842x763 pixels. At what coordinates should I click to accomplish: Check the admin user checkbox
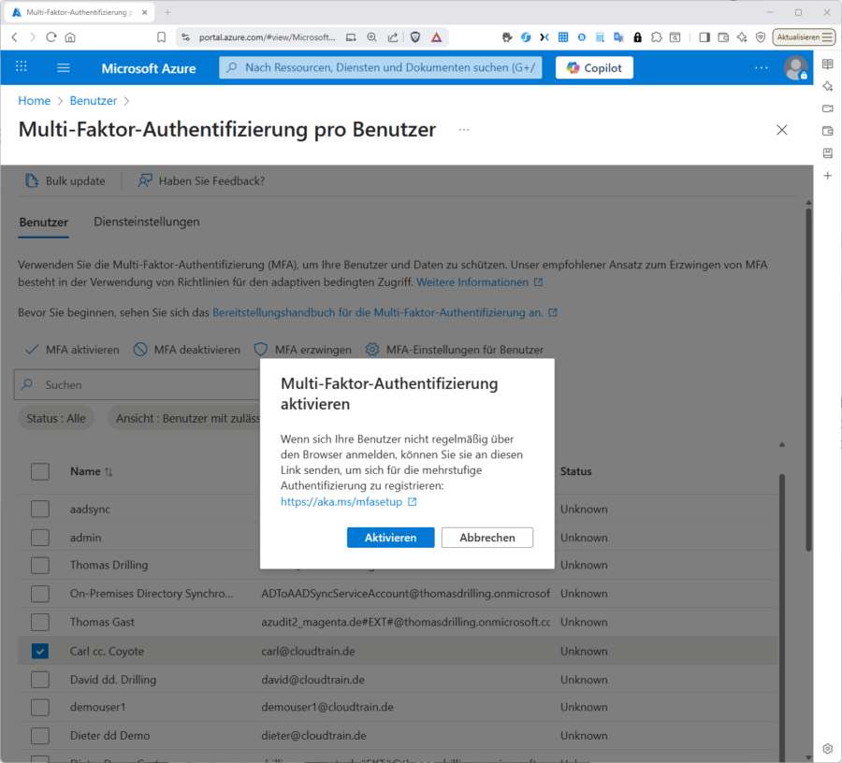[x=40, y=537]
